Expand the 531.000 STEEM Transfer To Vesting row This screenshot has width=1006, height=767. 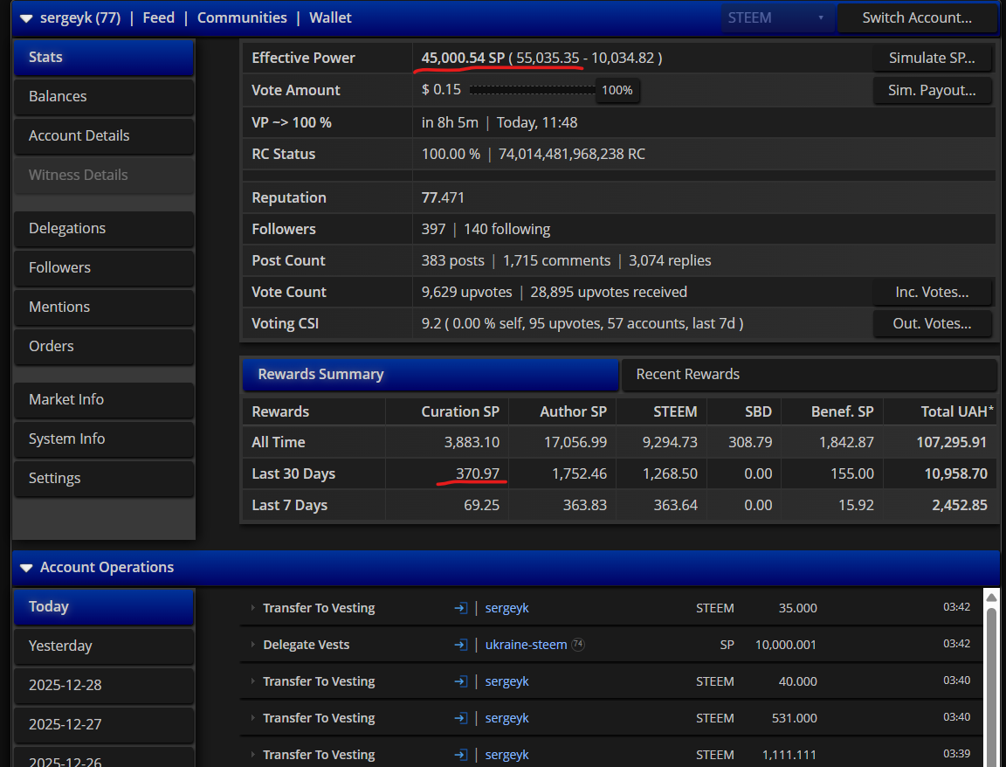click(252, 717)
